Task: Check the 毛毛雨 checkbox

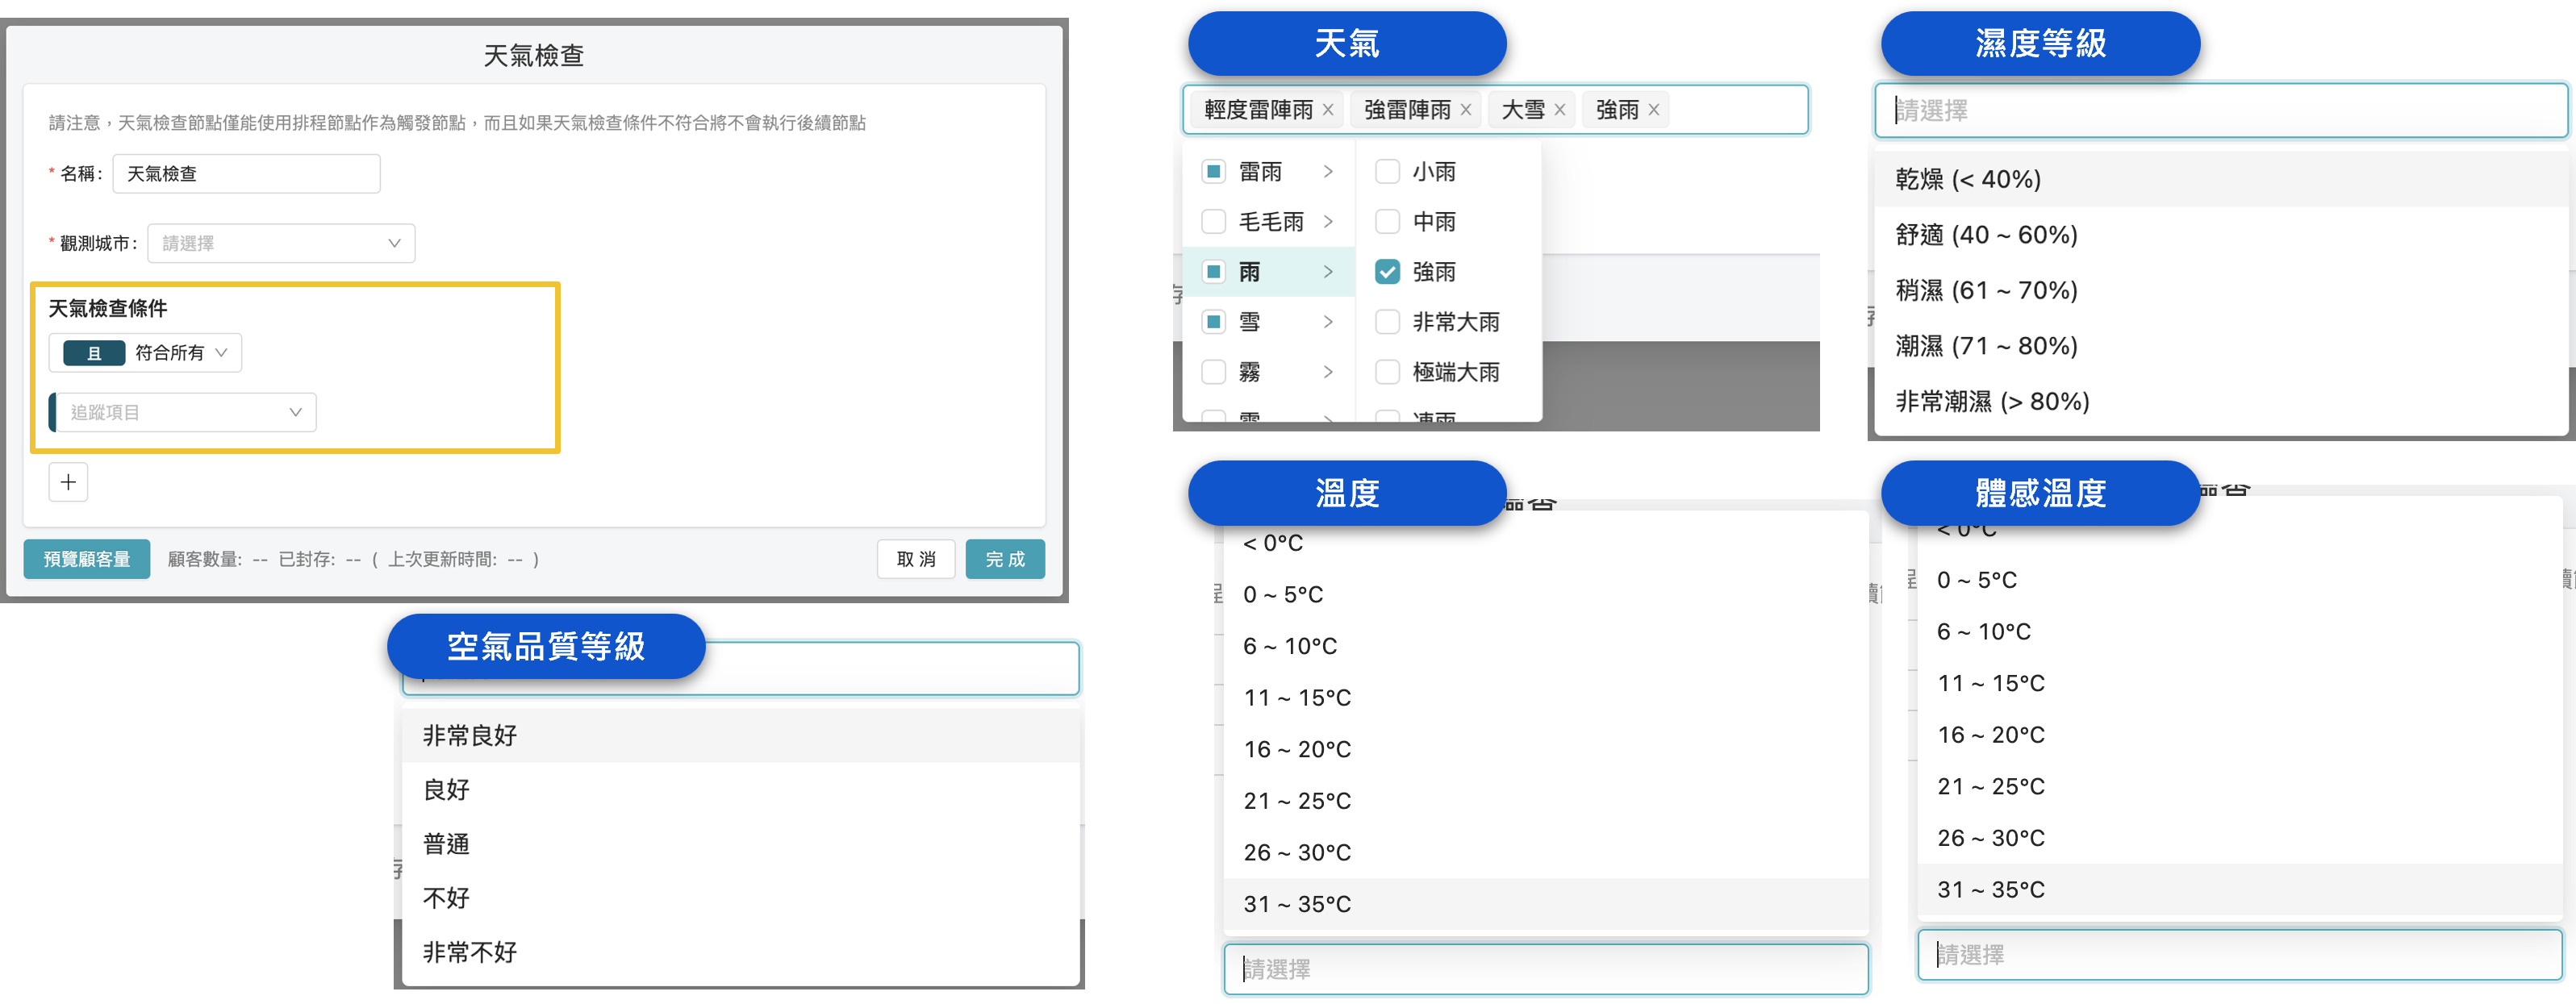Action: pyautogui.click(x=1213, y=222)
